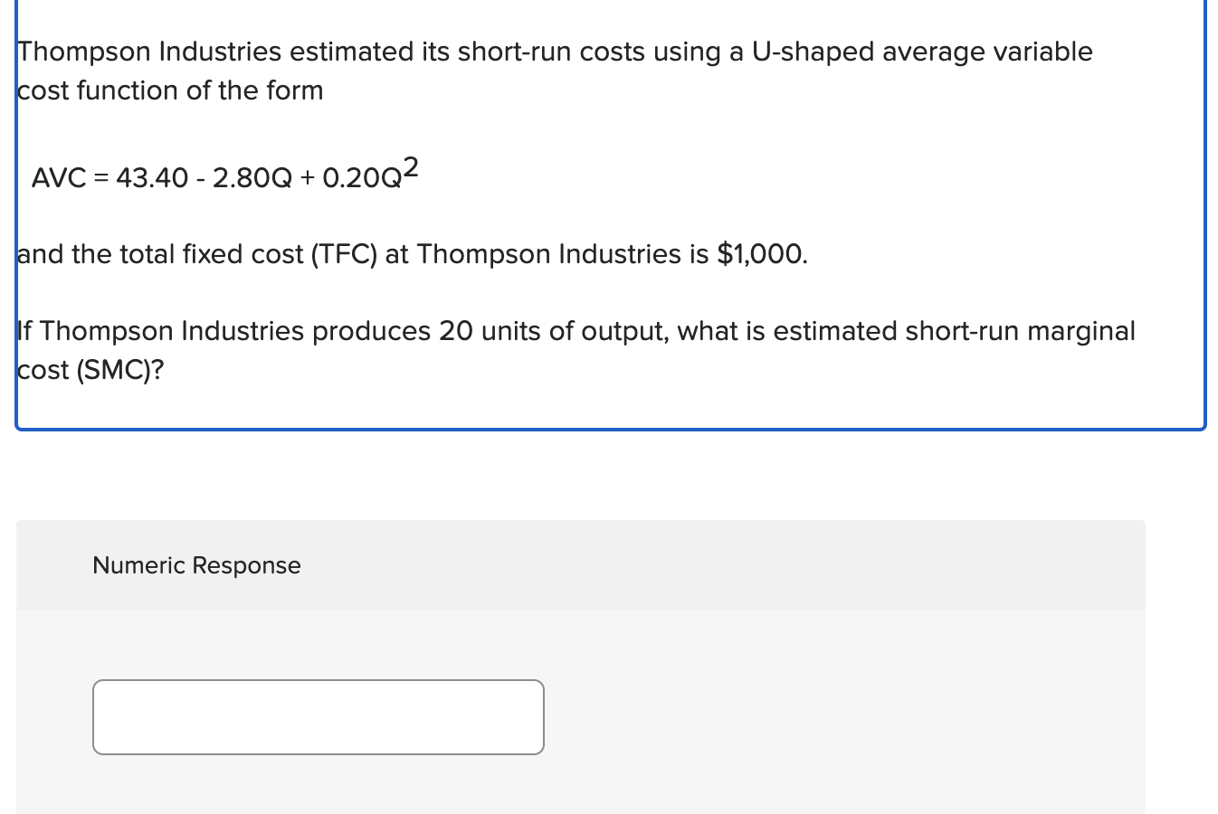Click inside the numeric response input field
This screenshot has height=814, width=1218.
tap(317, 716)
